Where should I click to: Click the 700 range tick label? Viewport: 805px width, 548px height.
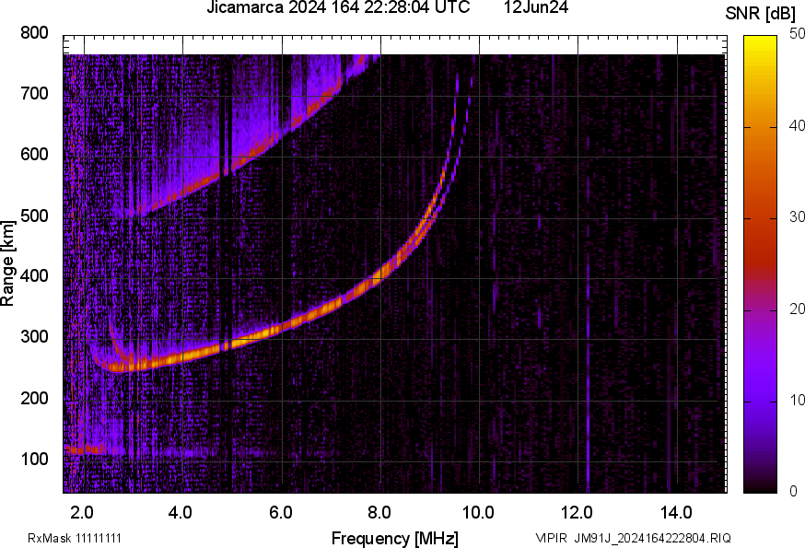click(x=34, y=93)
